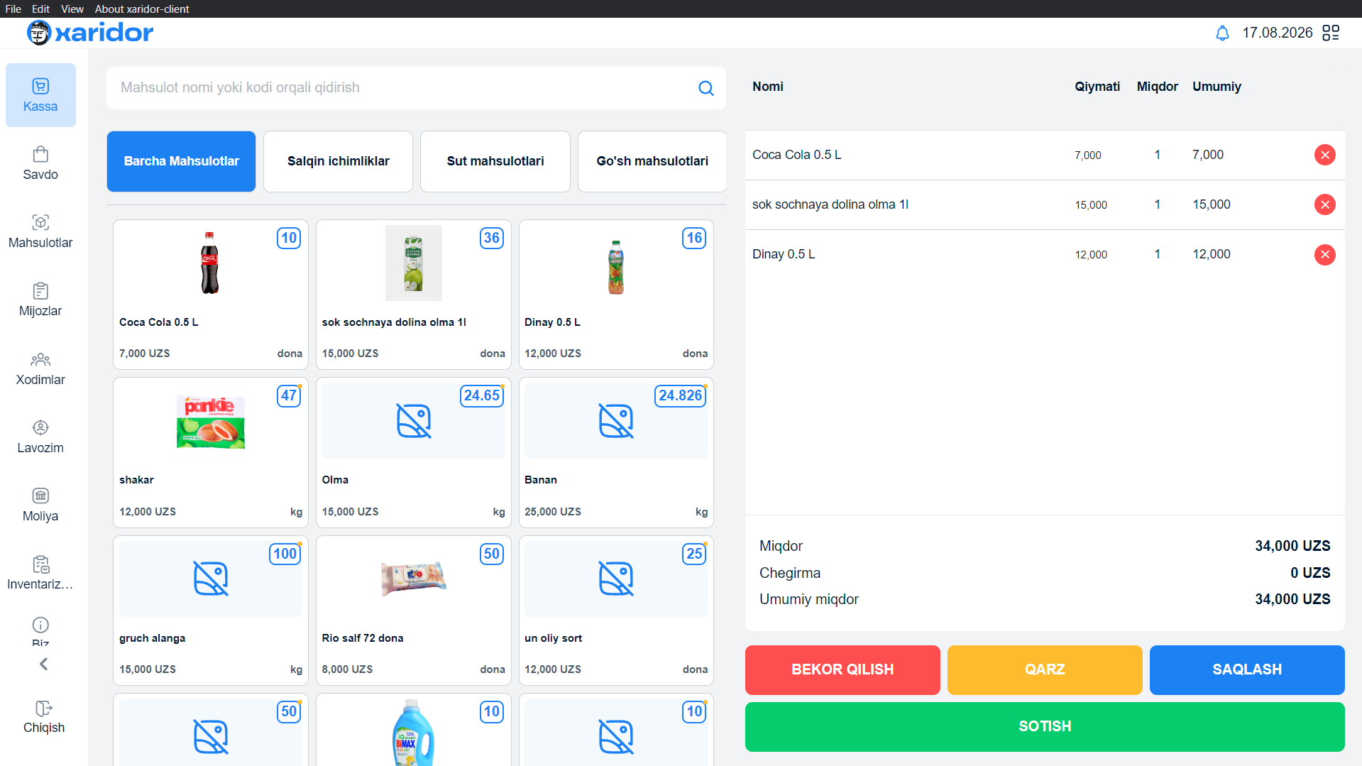
Task: Open the Inventarizatsiya sidebar item
Action: point(40,574)
